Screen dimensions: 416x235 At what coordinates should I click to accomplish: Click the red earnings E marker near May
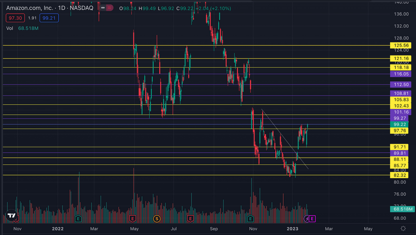(132, 218)
